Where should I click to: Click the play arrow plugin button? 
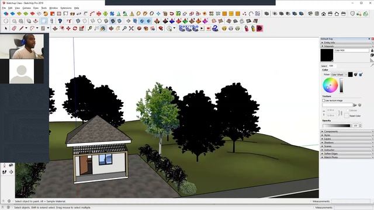coord(202,29)
